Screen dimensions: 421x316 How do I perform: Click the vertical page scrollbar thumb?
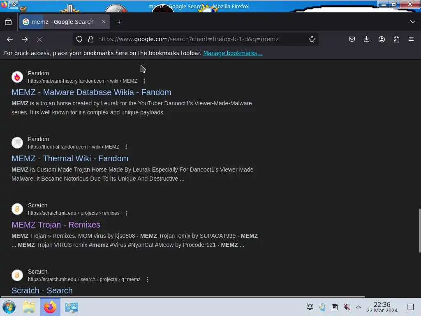pyautogui.click(x=420, y=230)
